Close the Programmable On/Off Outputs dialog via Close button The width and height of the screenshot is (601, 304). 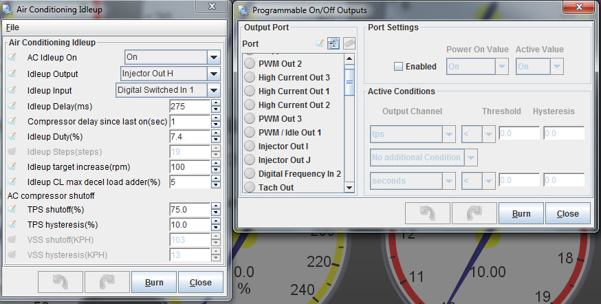[567, 213]
